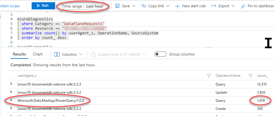Expand the Copy link dropdown arrow

point(168,6)
